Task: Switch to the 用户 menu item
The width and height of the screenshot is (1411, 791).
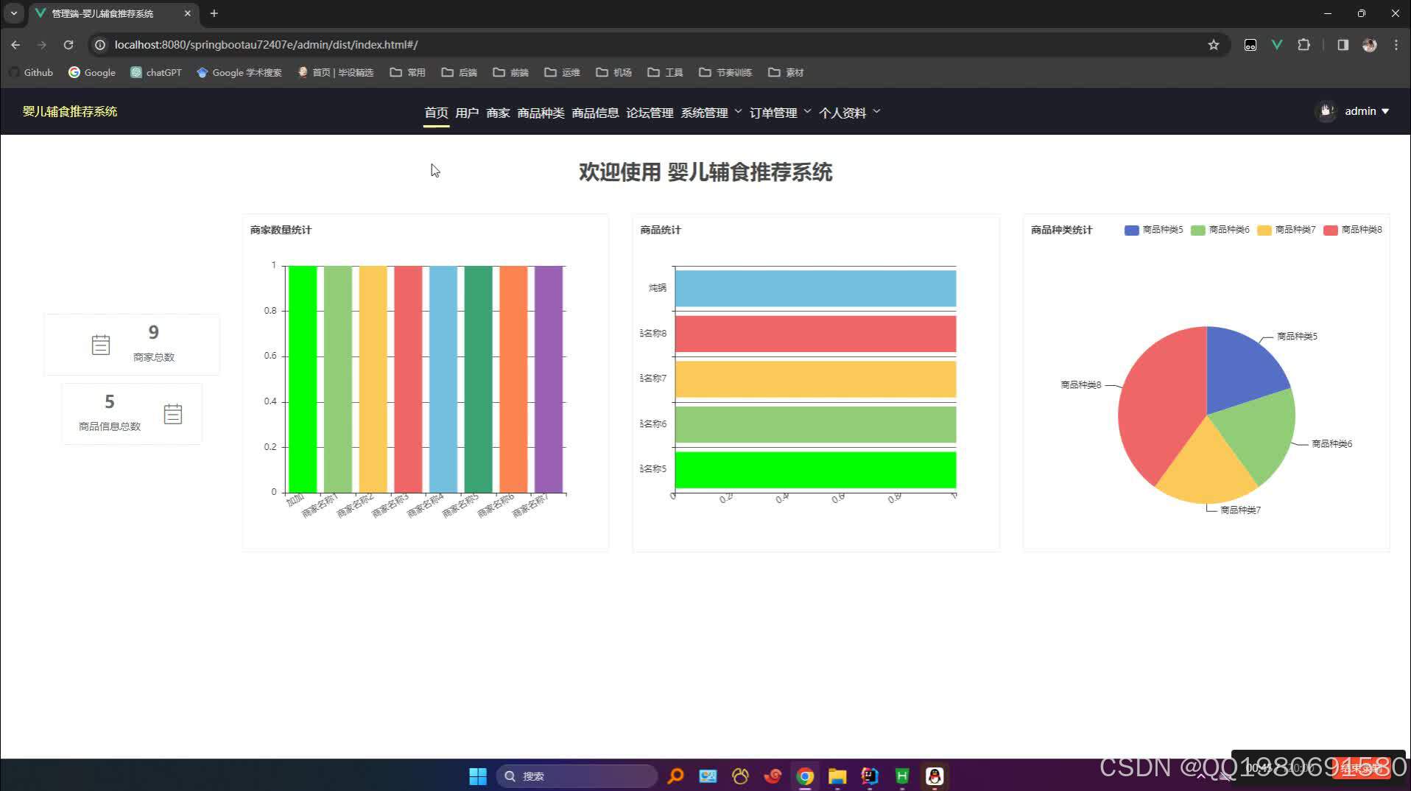Action: pyautogui.click(x=467, y=113)
